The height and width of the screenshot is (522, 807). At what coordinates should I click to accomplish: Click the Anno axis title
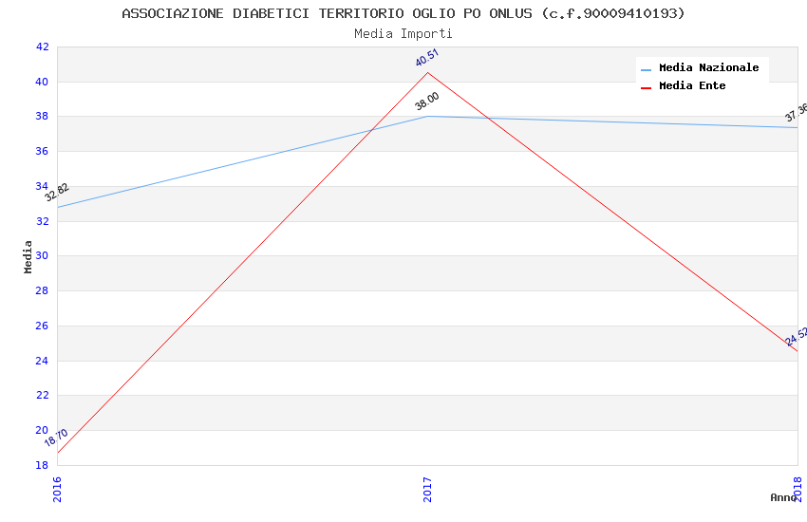(x=783, y=497)
